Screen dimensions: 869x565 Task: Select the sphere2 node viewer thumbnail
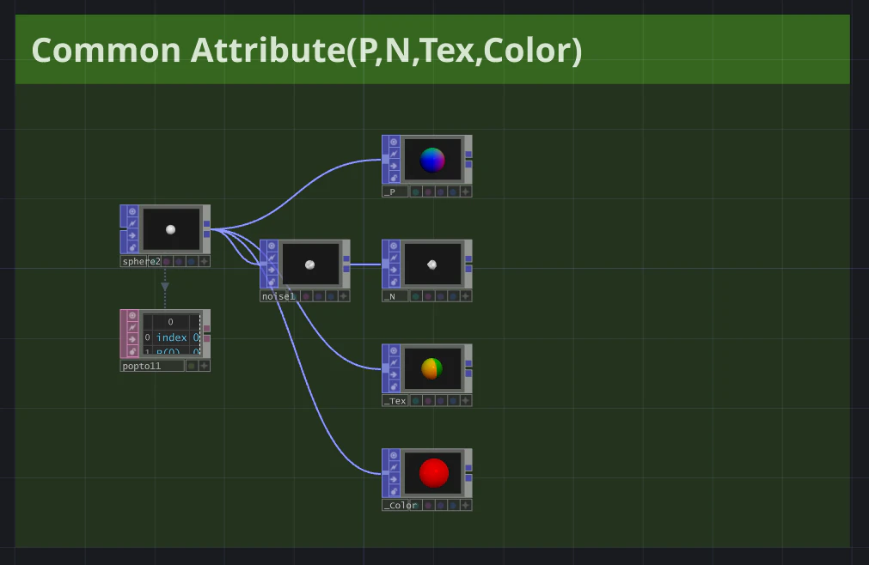point(171,229)
